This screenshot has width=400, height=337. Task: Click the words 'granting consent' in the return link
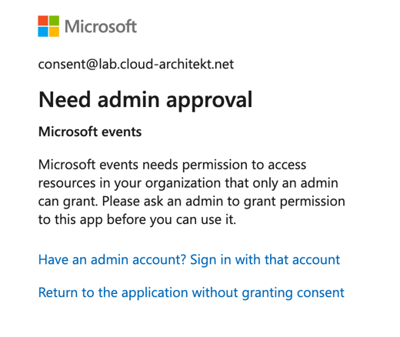293,293
